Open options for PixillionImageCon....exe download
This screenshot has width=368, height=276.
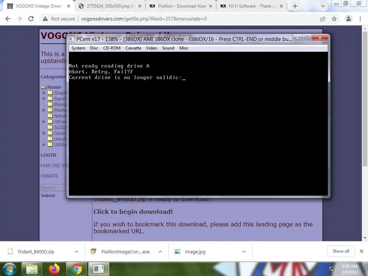pos(160,252)
